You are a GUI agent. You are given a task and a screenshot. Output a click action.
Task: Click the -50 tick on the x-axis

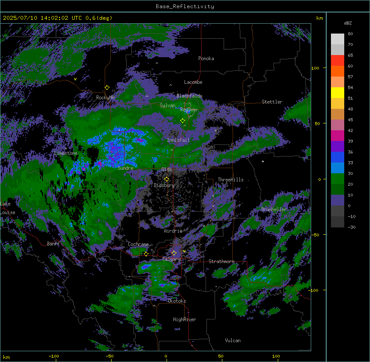click(109, 356)
